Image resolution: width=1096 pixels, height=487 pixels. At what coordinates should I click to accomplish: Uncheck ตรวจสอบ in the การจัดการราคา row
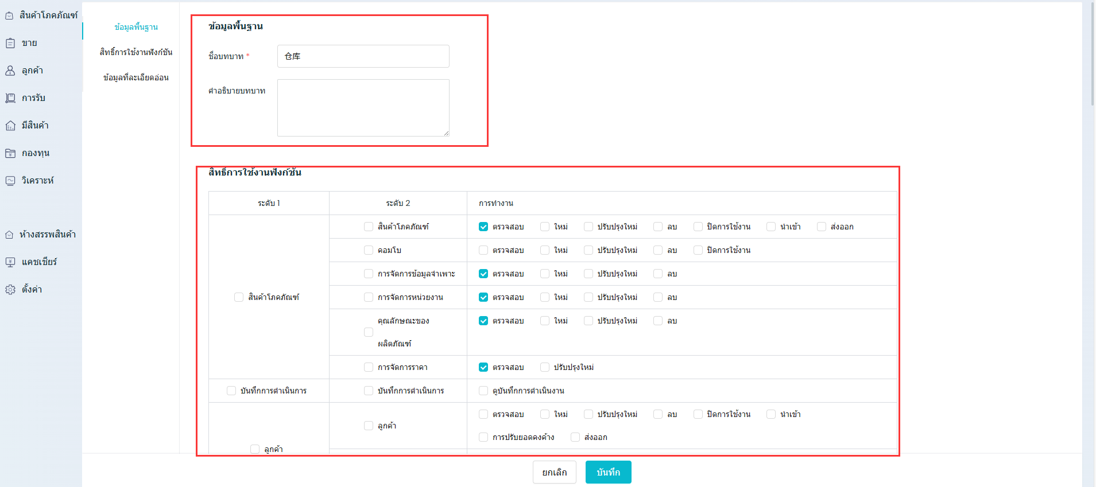coord(483,367)
